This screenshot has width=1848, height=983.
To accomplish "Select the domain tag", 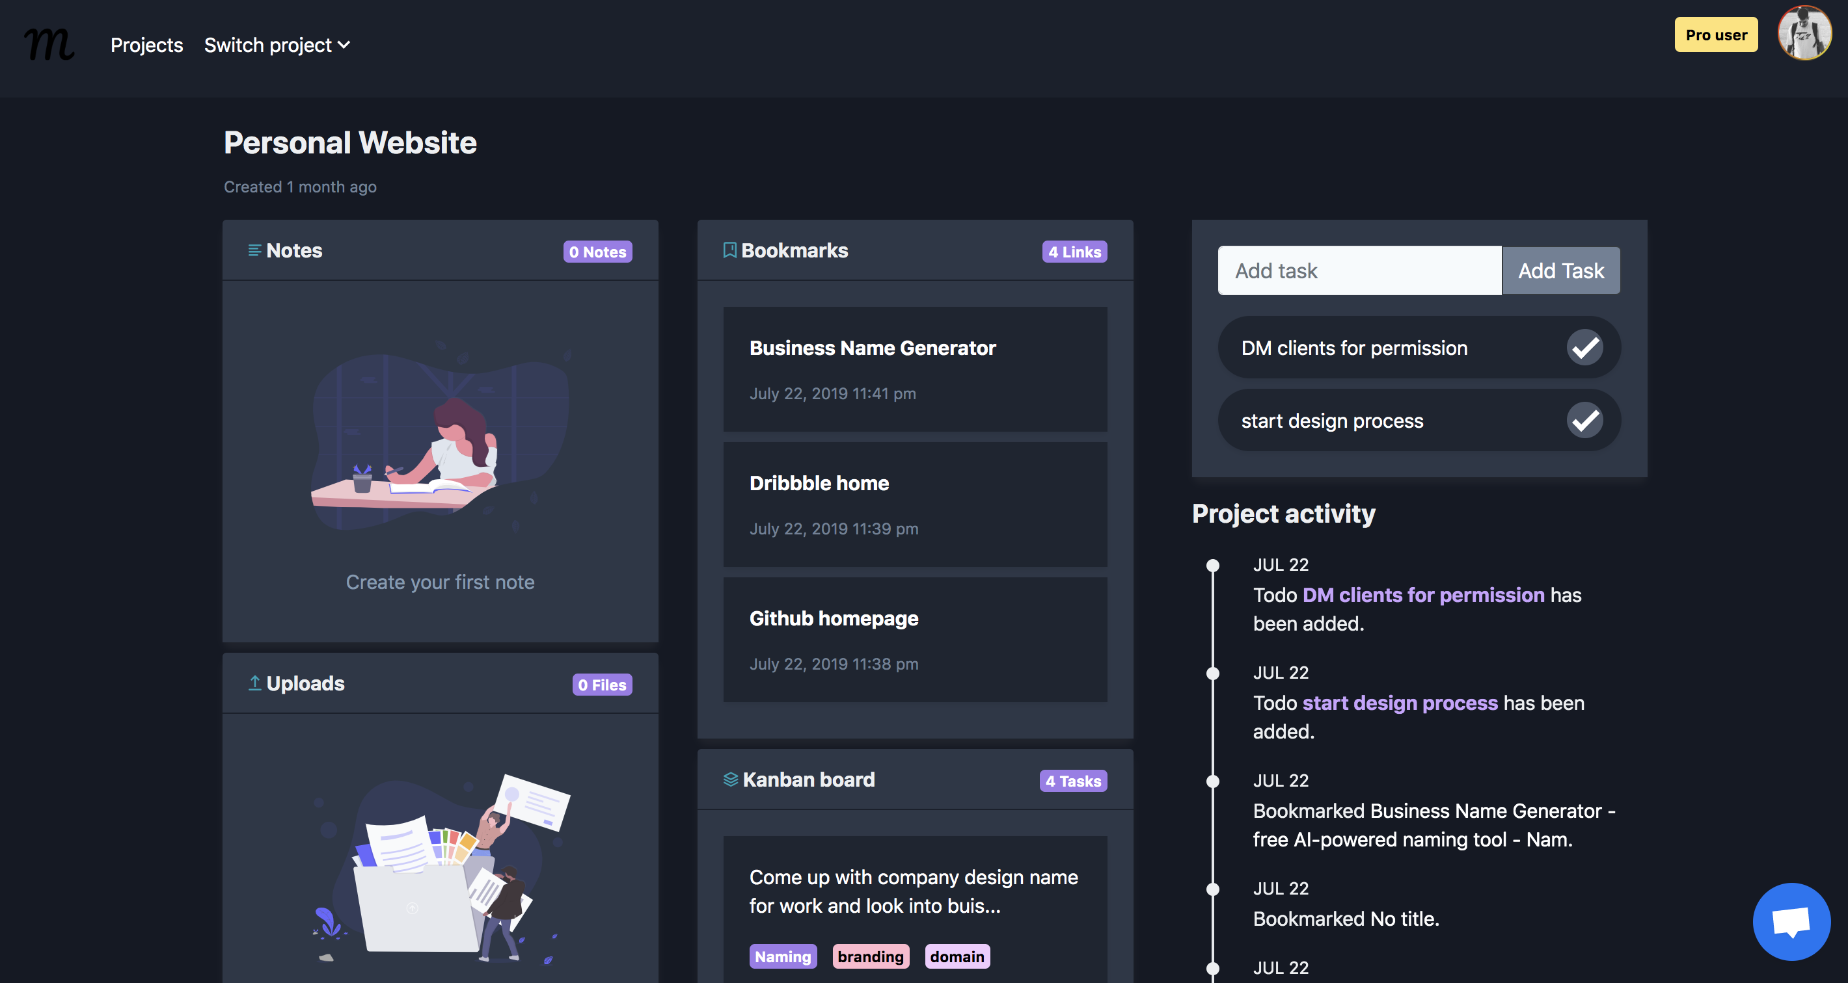I will tap(957, 956).
